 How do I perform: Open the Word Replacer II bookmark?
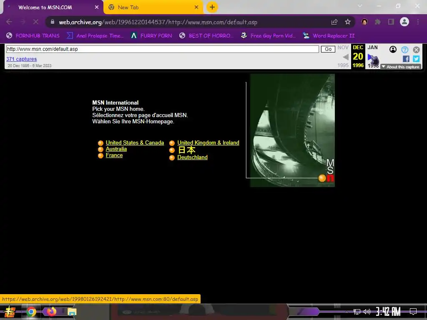point(329,36)
